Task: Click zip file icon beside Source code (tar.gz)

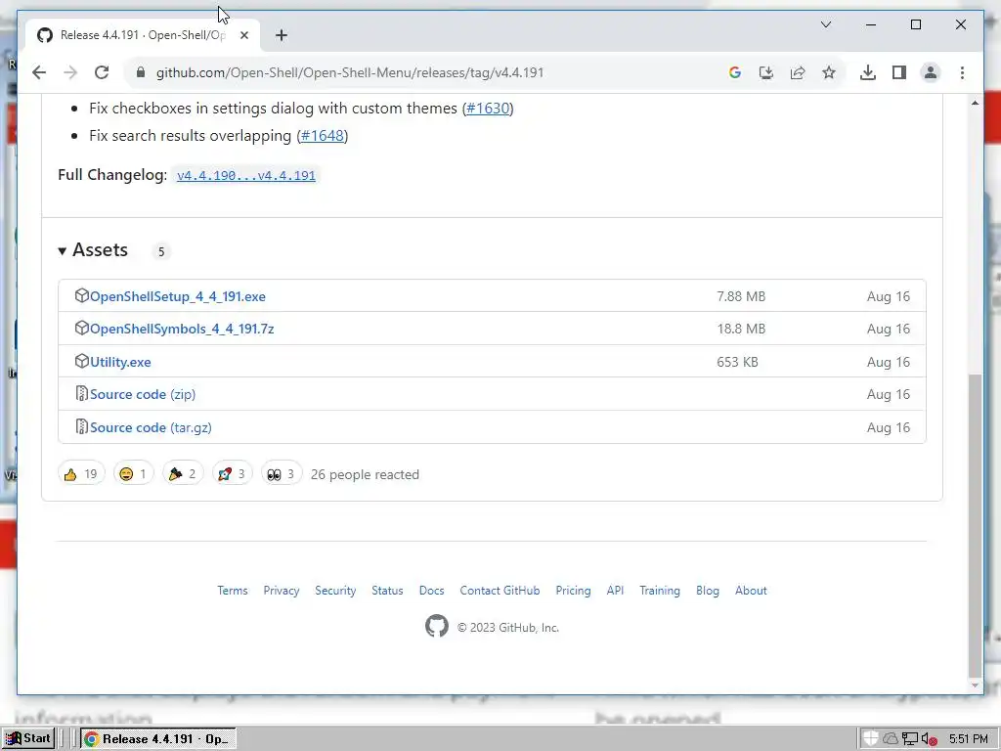Action: click(81, 426)
